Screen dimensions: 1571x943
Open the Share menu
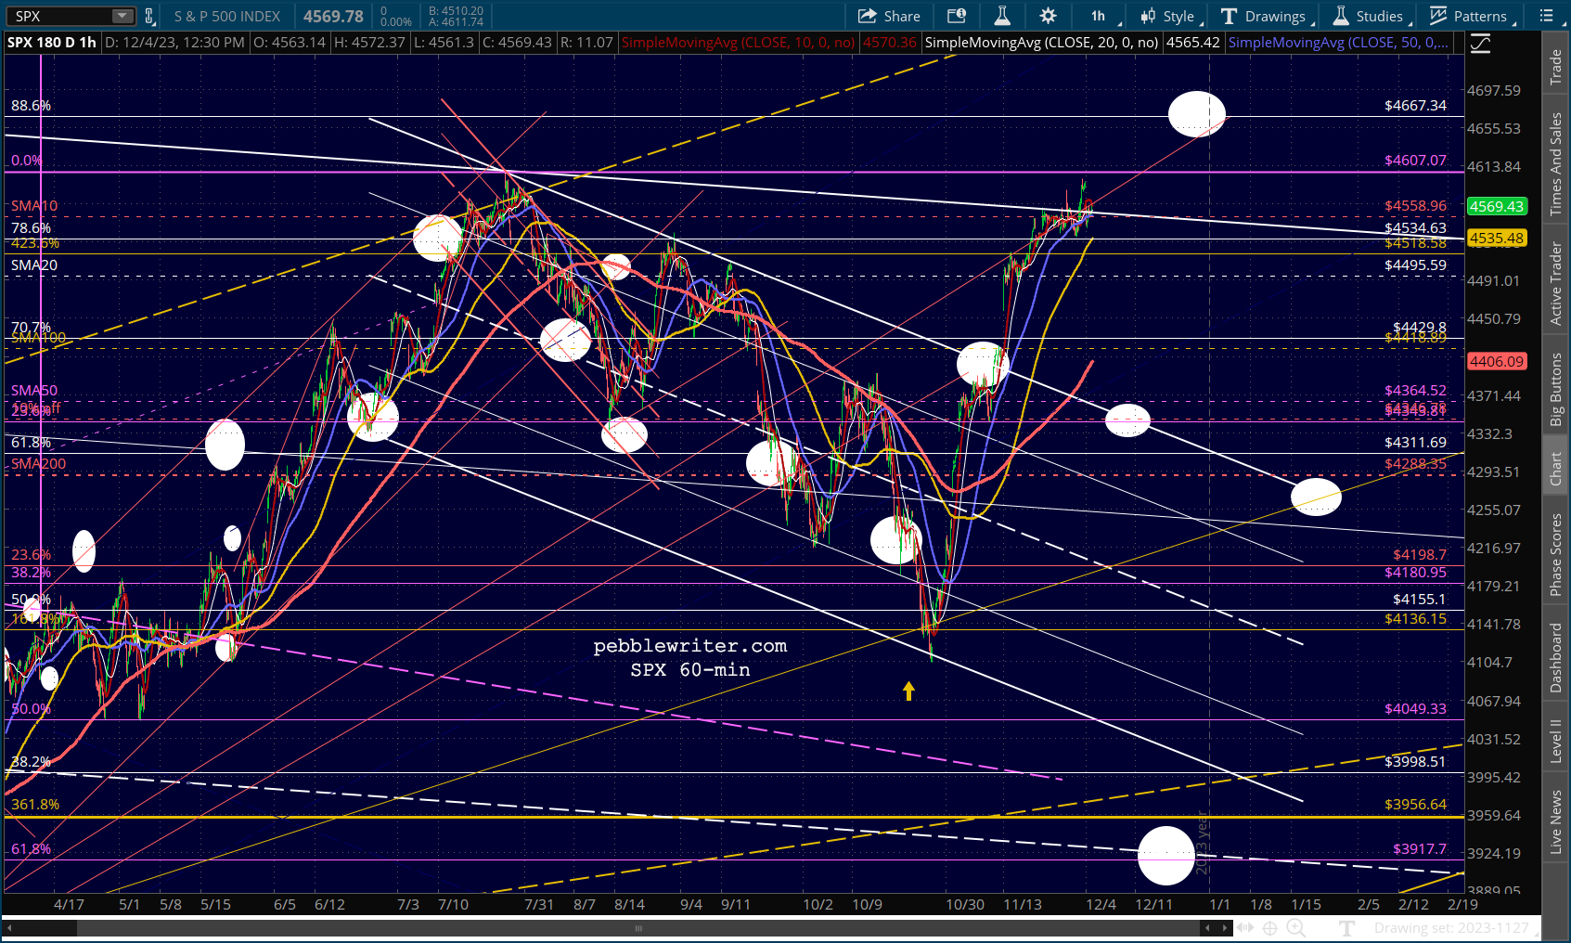(889, 16)
